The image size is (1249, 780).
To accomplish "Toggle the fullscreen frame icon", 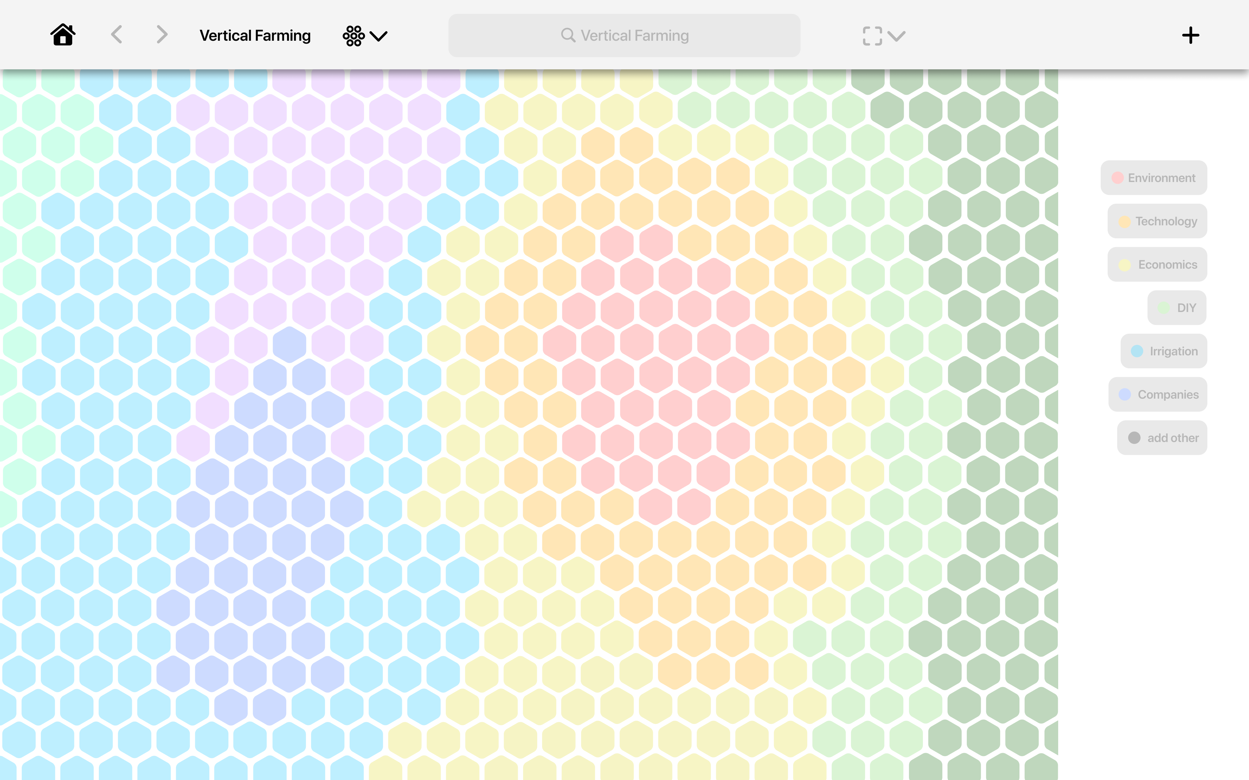I will 872,36.
